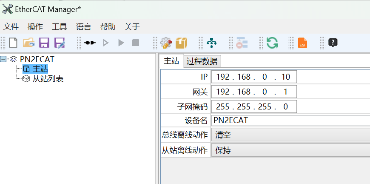Open the 文件 menu
The height and width of the screenshot is (184, 370).
(11, 27)
